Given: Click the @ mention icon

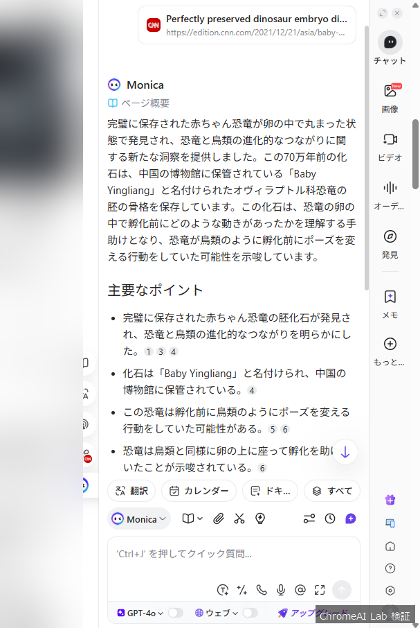Looking at the screenshot, I should 300,590.
